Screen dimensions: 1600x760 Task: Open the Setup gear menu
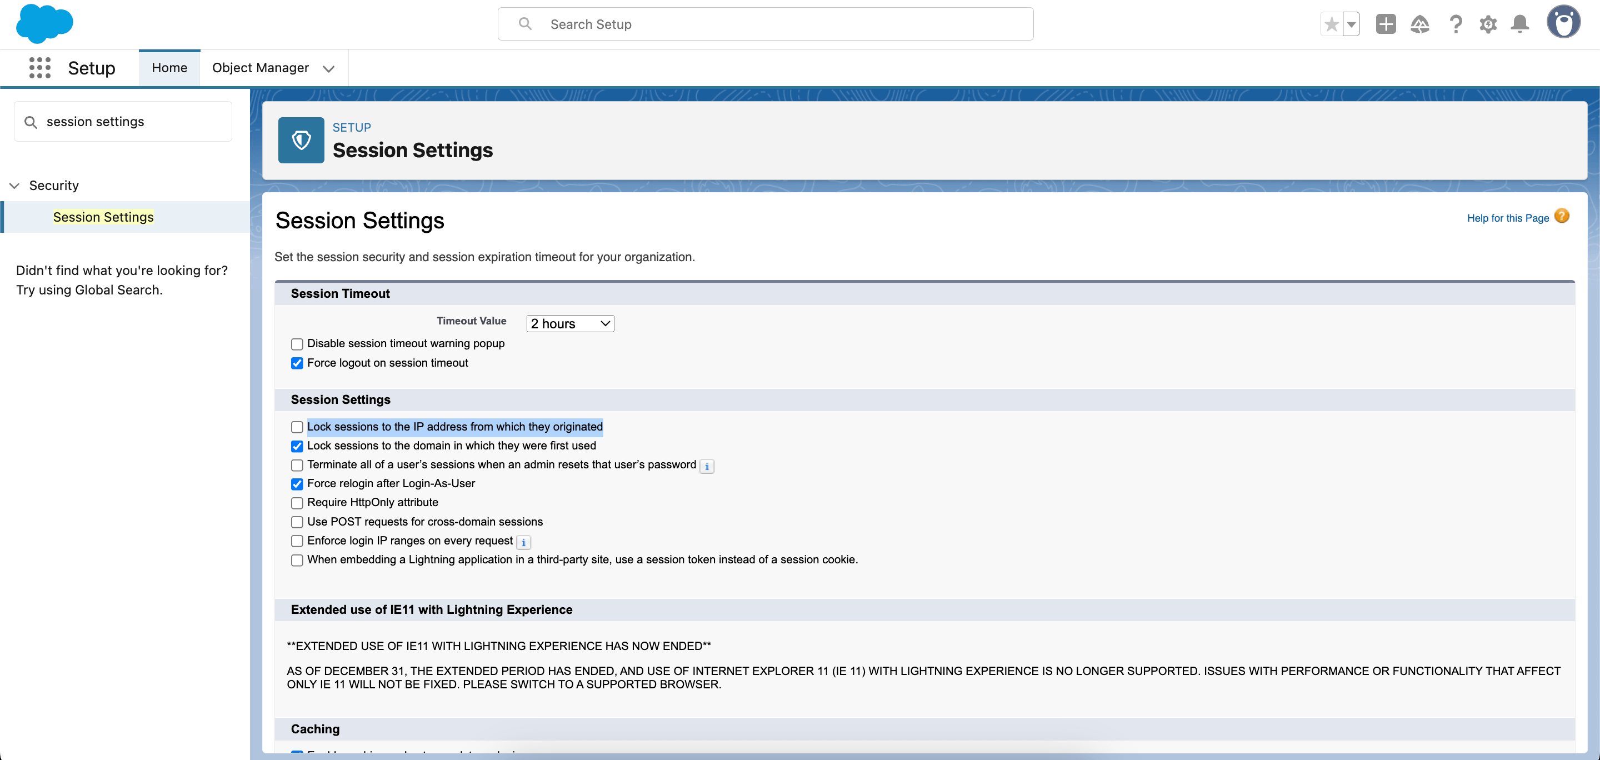point(1488,24)
